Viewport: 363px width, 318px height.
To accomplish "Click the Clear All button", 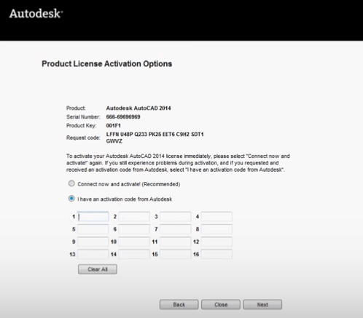I will pyautogui.click(x=98, y=269).
